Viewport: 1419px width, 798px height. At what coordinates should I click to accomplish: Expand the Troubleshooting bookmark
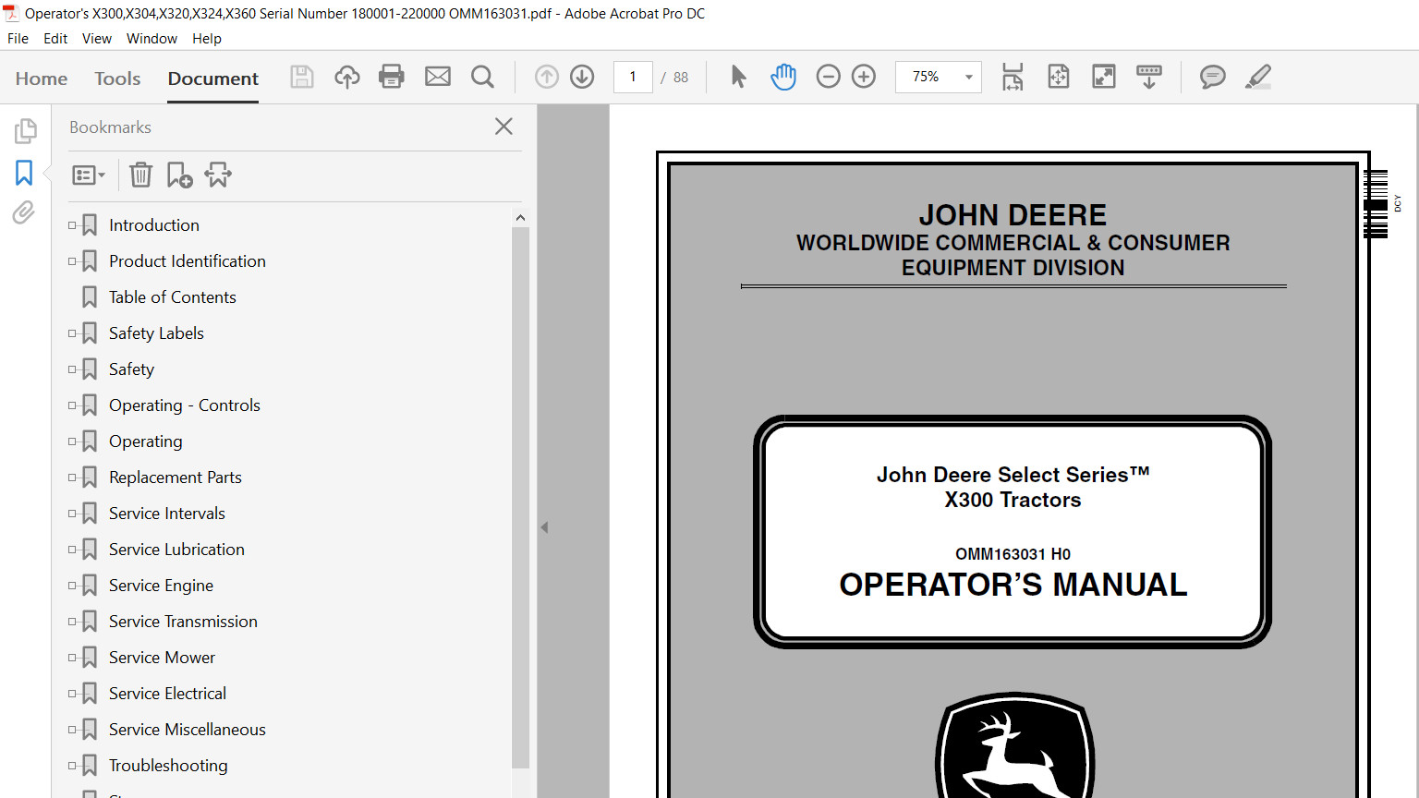click(72, 766)
